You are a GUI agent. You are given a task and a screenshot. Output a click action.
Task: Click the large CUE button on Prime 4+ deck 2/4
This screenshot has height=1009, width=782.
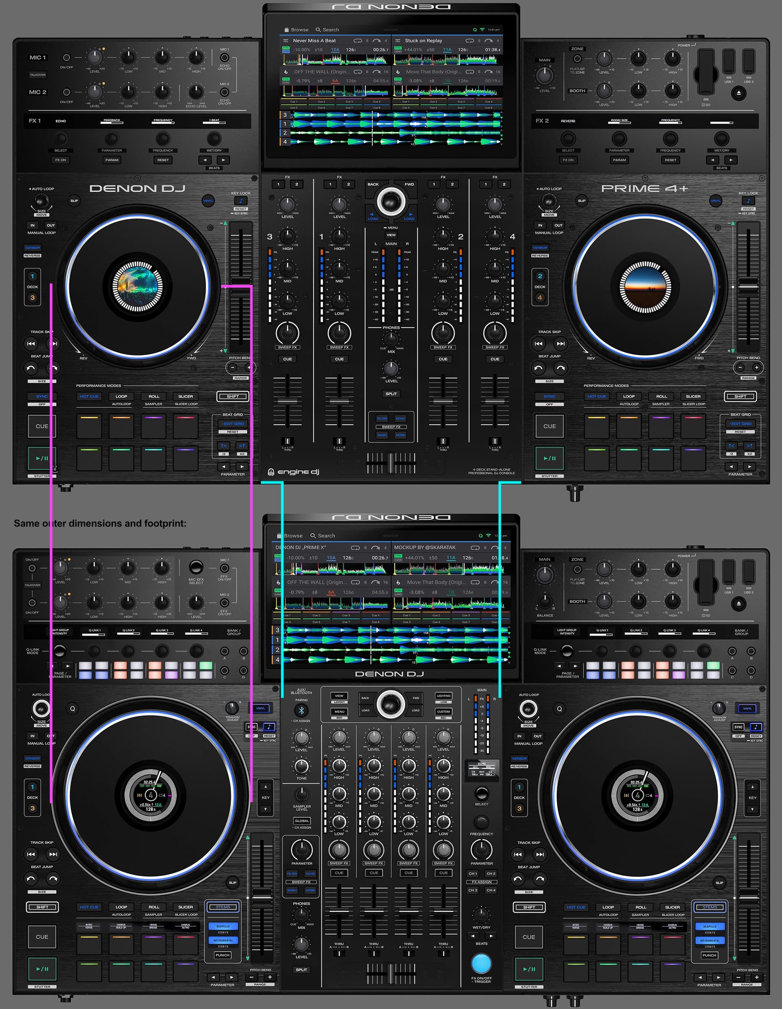tap(549, 426)
